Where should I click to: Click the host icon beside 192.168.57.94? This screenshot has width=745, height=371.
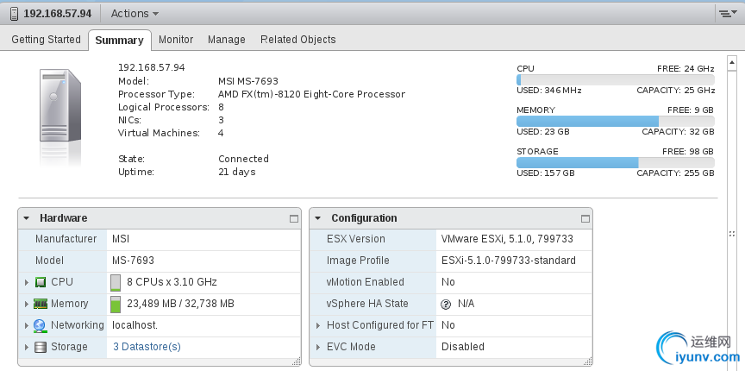click(15, 13)
